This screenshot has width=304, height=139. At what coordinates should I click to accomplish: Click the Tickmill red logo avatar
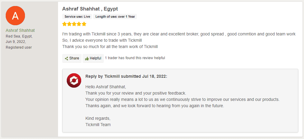click(74, 80)
